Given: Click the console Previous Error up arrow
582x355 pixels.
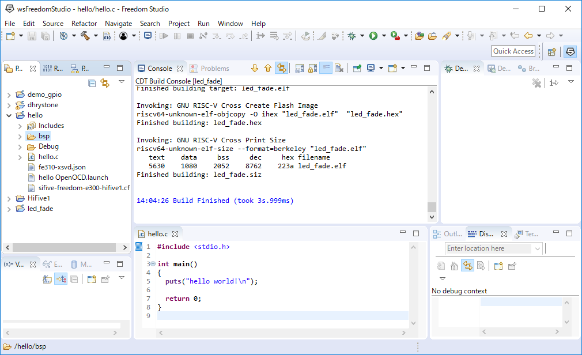Looking at the screenshot, I should (268, 69).
